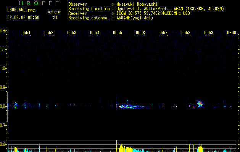Click the 0554 time marker

pyautogui.click(x=95, y=33)
